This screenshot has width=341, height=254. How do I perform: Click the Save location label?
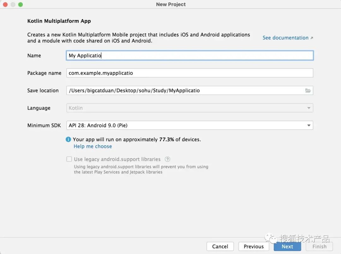[43, 91]
